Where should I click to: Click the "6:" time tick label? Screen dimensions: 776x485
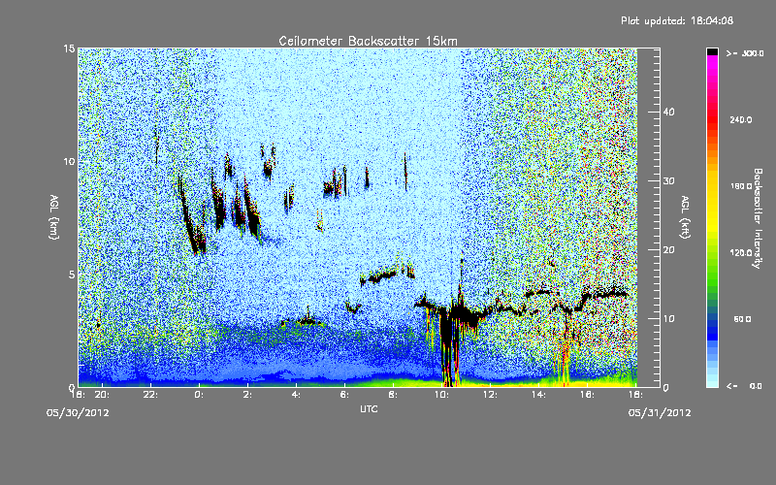coord(345,395)
